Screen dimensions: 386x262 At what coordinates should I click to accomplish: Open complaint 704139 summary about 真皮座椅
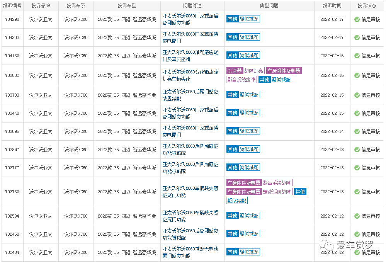pyautogui.click(x=190, y=56)
